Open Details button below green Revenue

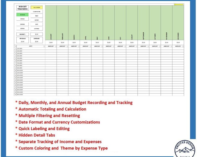(x=23, y=19)
